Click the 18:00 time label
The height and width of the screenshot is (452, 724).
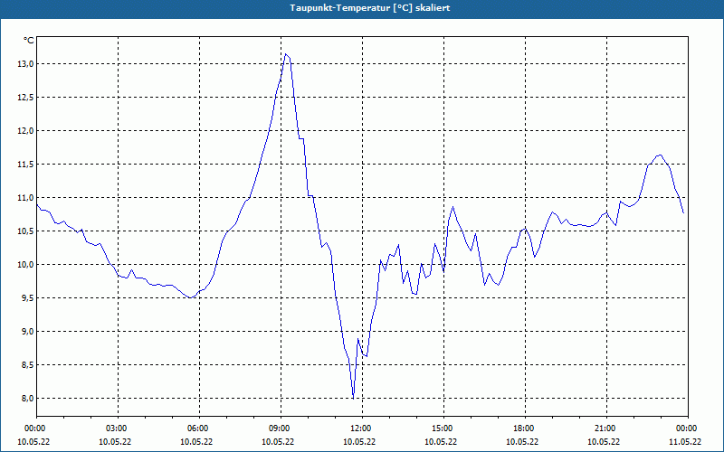pos(526,428)
